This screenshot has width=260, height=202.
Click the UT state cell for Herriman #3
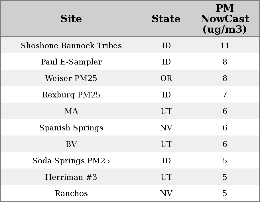pos(166,177)
